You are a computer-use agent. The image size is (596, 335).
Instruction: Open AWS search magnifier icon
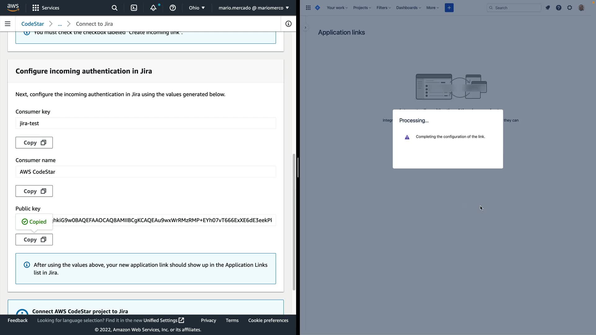pyautogui.click(x=115, y=8)
